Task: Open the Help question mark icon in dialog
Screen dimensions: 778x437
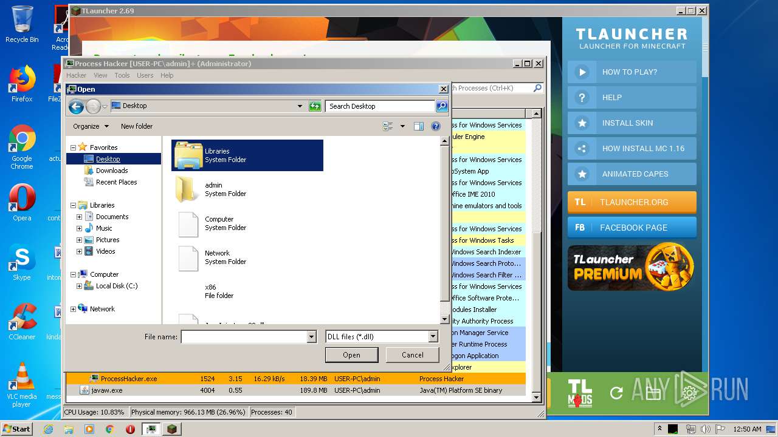Action: pyautogui.click(x=436, y=126)
